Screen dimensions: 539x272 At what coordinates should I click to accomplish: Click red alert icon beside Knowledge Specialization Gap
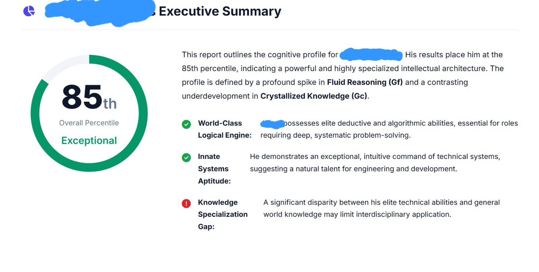186,203
